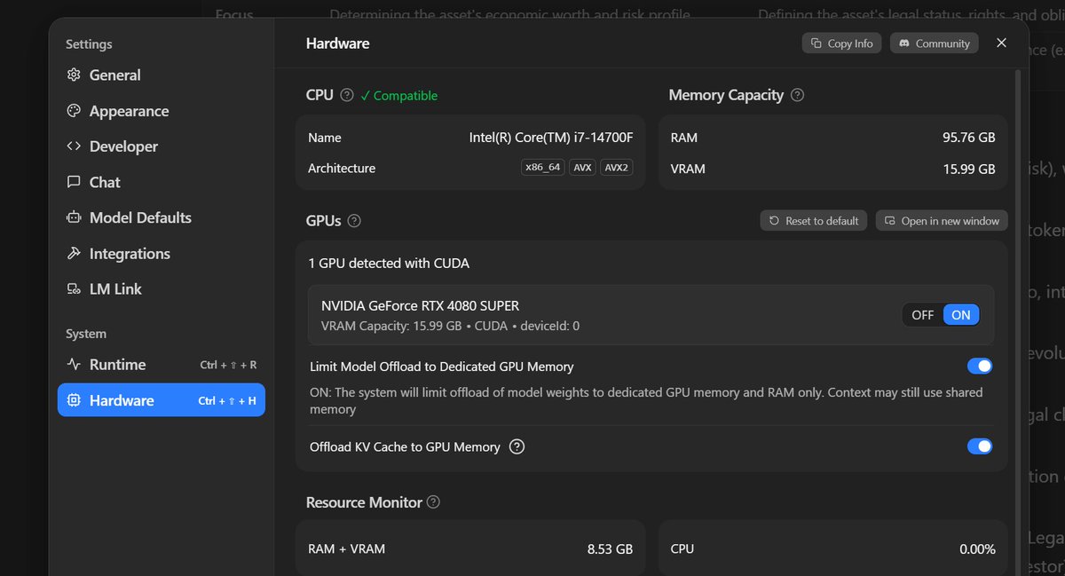This screenshot has width=1065, height=576.
Task: Select ON for the RTX 4080 SUPER GPU
Action: [x=961, y=314]
